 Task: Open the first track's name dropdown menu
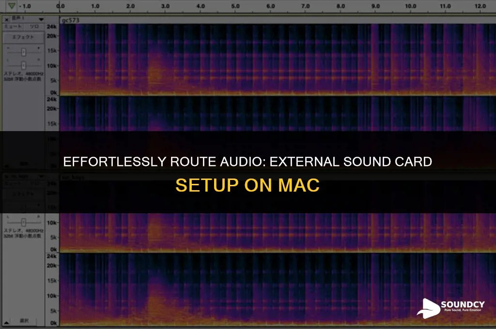point(41,19)
